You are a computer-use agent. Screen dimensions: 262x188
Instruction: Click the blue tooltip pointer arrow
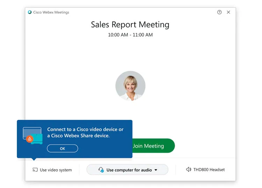click(34, 159)
